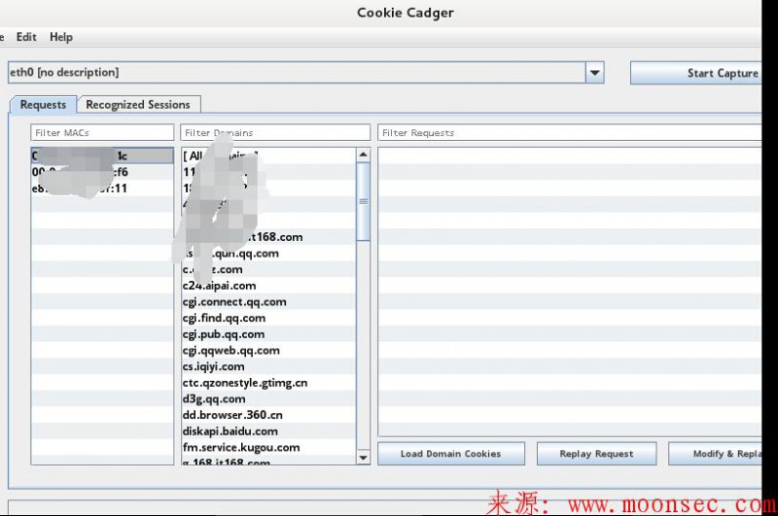Switch to the Recognized Sessions tab
Screen dimensions: 778x516
138,105
